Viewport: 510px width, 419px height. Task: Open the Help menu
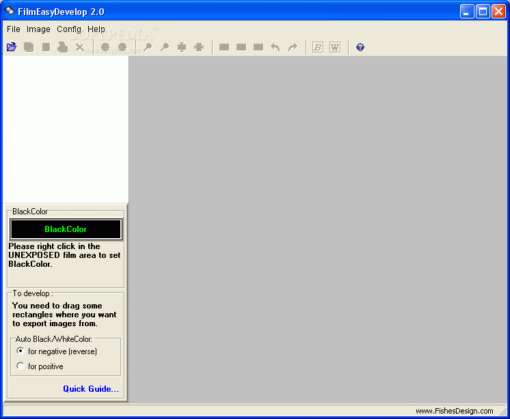(x=96, y=29)
